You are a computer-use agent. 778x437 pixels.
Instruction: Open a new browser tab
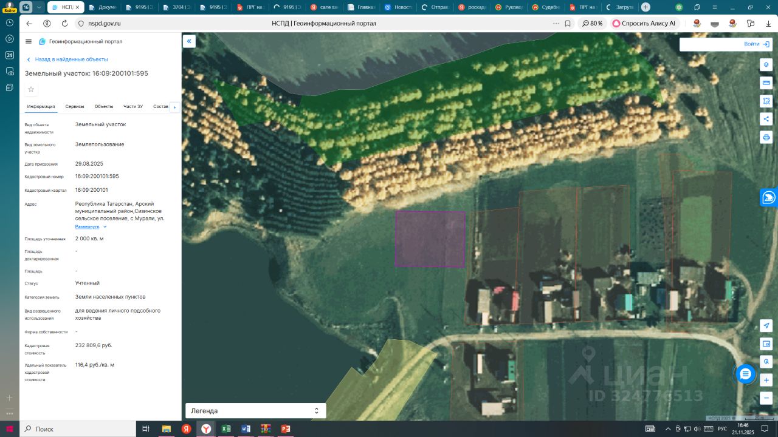coord(645,7)
